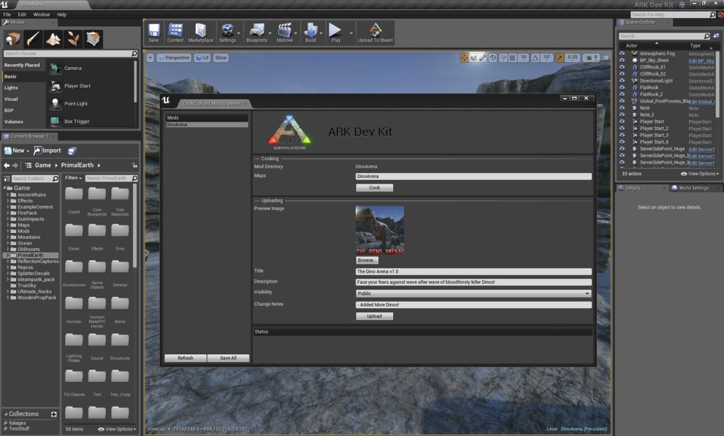
Task: Start Play in the editor
Action: (335, 33)
